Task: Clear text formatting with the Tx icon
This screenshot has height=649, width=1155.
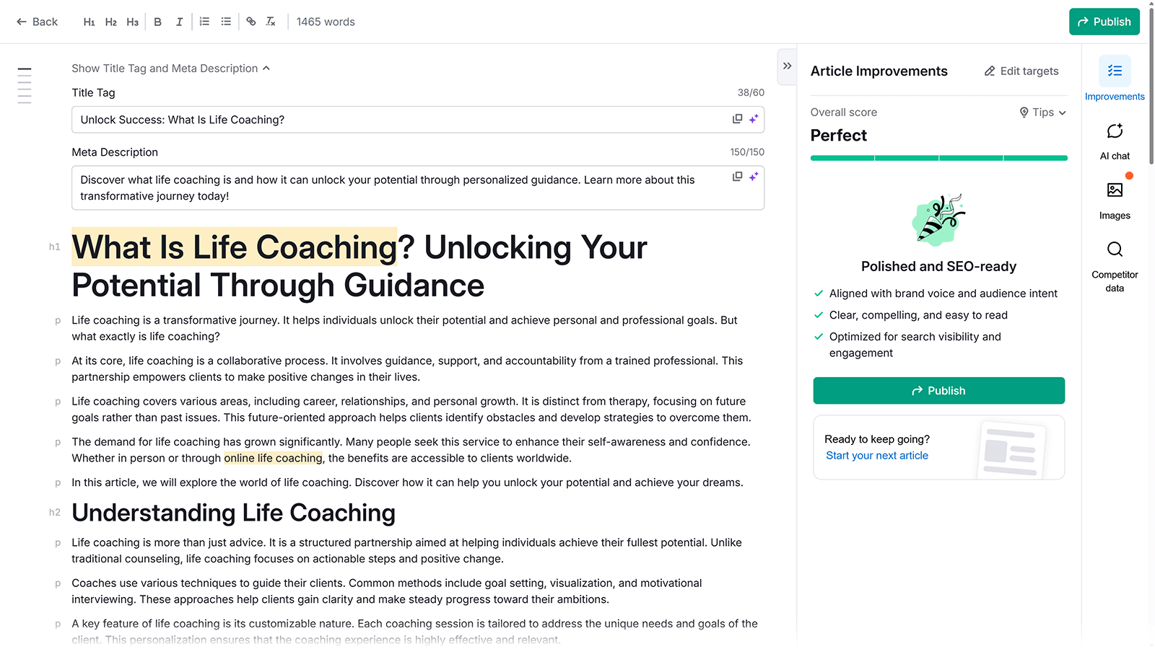Action: (x=271, y=22)
